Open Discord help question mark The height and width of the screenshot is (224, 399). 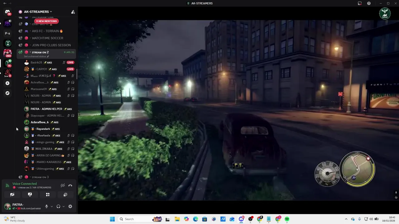point(369,3)
